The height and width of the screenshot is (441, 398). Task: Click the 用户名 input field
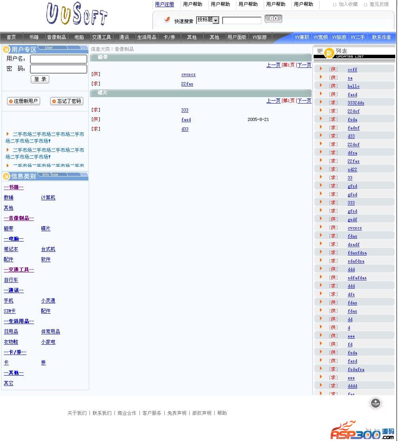(59, 59)
